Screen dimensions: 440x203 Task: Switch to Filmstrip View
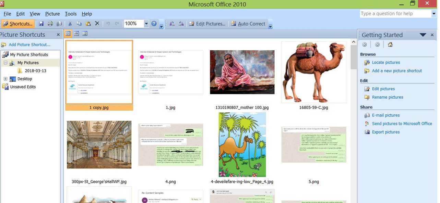[x=76, y=33]
